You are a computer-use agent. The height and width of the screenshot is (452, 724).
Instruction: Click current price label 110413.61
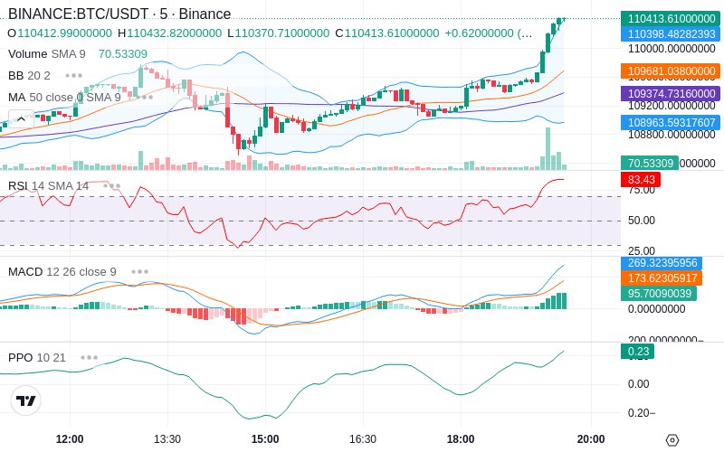671,18
